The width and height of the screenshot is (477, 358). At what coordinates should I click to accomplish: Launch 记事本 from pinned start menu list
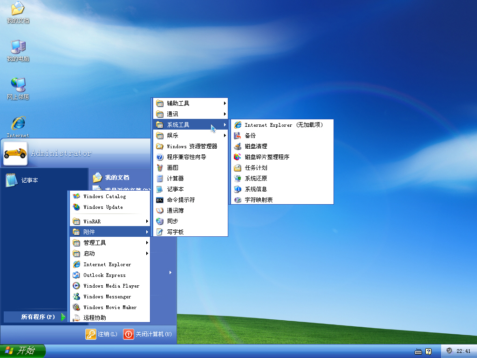[x=22, y=180]
